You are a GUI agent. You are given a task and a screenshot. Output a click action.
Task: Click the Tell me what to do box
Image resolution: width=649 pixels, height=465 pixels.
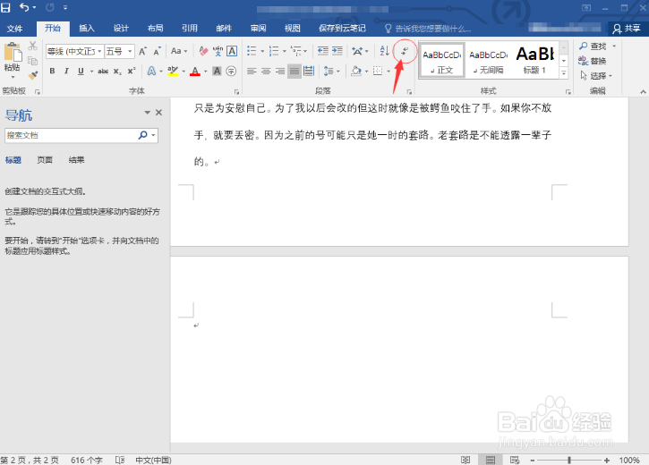tap(428, 29)
